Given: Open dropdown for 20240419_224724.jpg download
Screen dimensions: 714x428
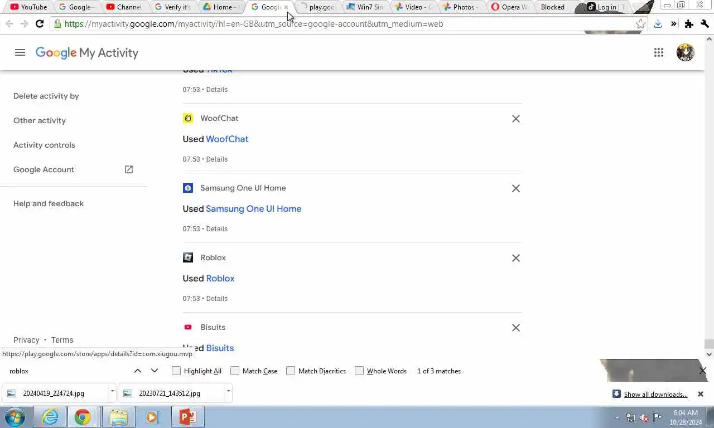Looking at the screenshot, I should tap(112, 392).
